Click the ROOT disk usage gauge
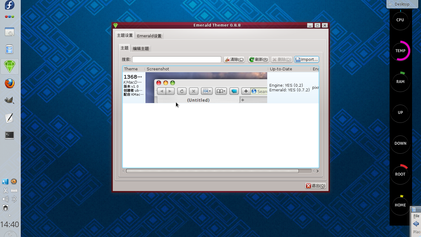421x237 pixels. pos(400,174)
